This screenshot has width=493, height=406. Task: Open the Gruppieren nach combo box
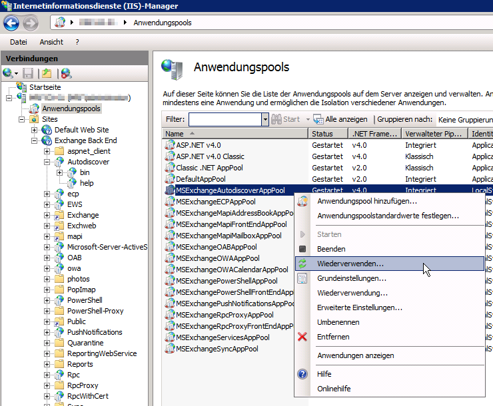coord(465,119)
